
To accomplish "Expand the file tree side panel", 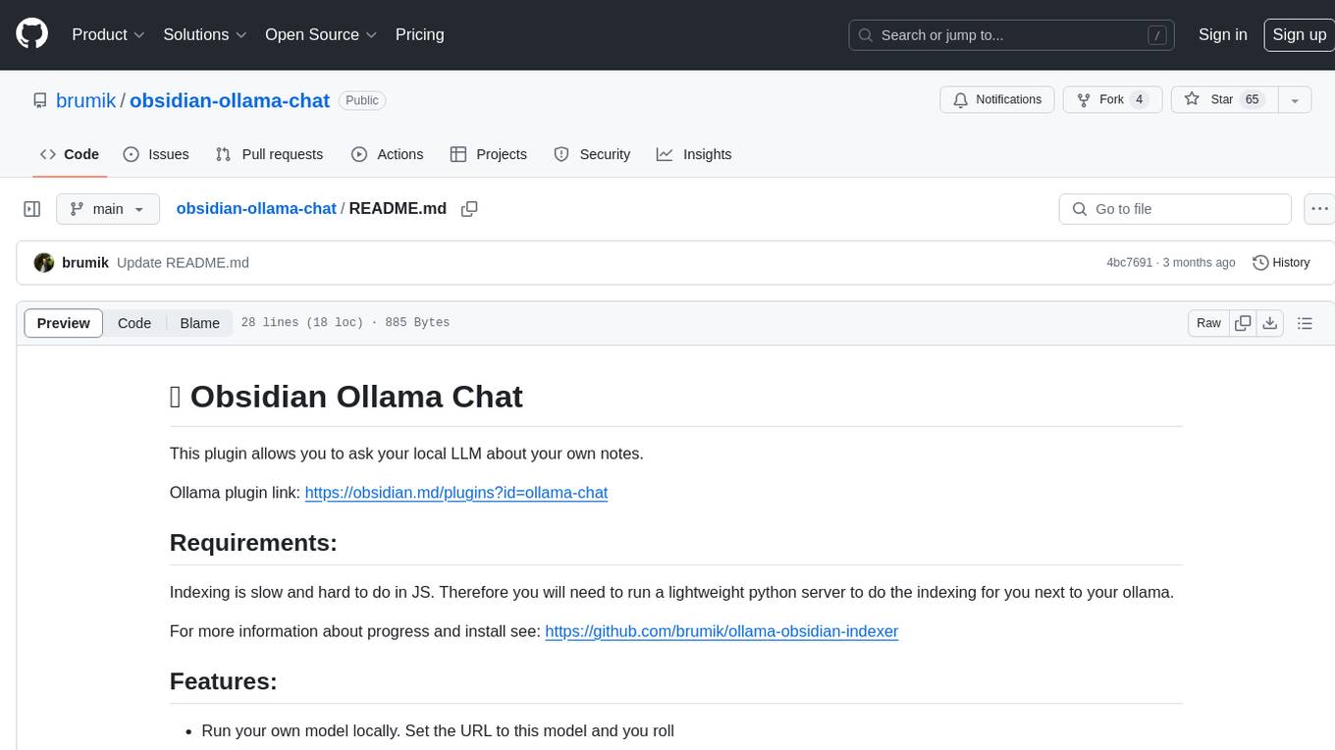I will tap(32, 209).
